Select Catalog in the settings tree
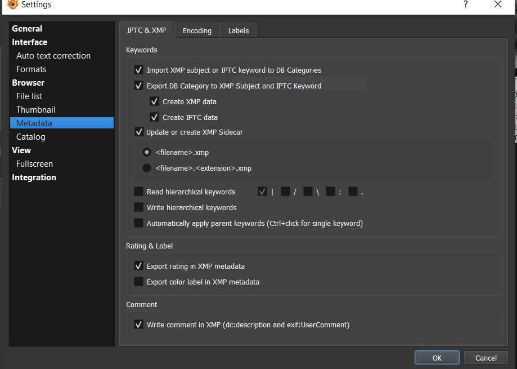 pyautogui.click(x=31, y=137)
